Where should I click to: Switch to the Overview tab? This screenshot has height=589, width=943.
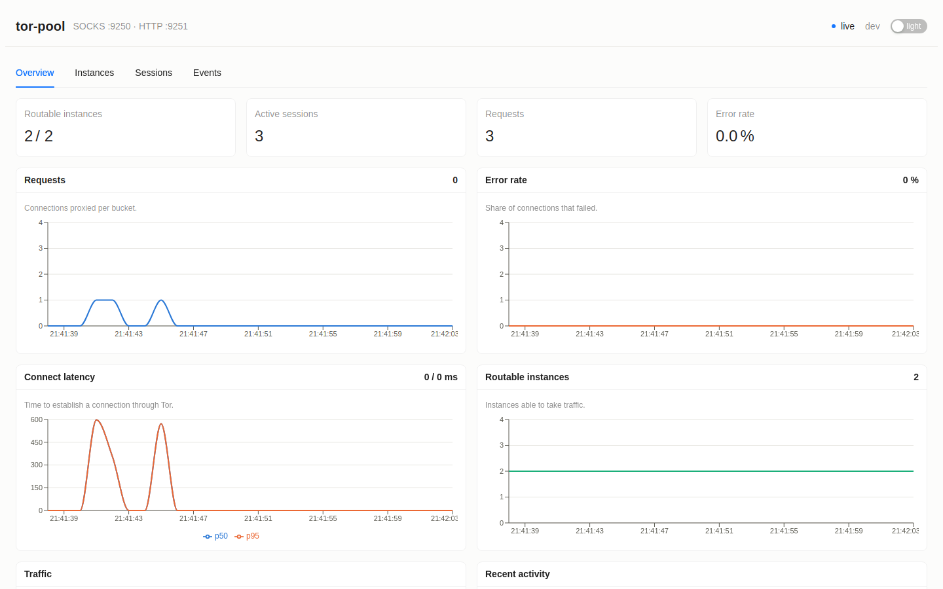35,73
